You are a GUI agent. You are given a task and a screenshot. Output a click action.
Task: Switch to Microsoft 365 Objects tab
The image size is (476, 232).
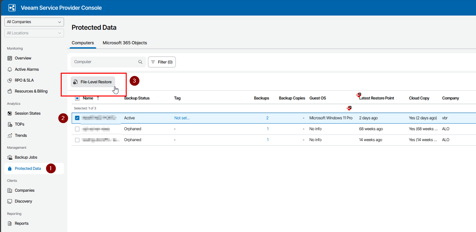coord(125,43)
